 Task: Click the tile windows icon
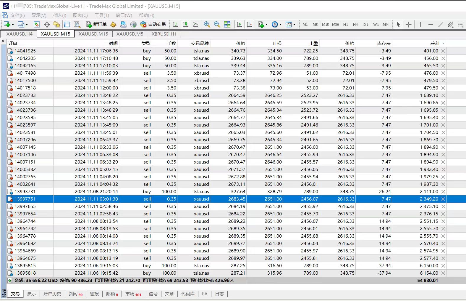227,25
